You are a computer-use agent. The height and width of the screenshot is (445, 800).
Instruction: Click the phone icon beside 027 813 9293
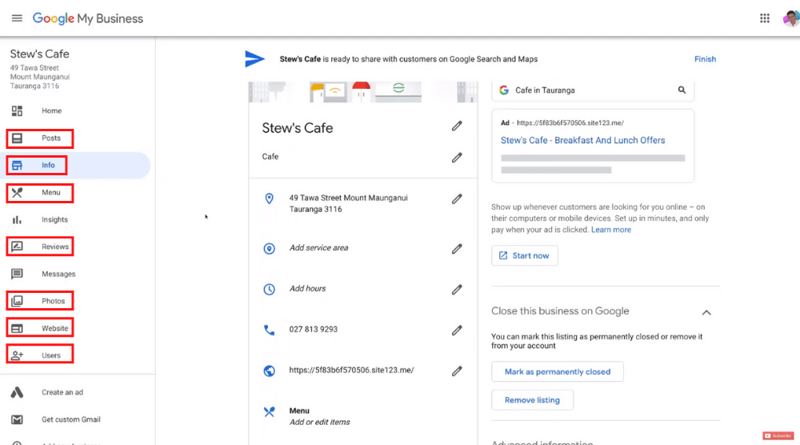pos(269,331)
